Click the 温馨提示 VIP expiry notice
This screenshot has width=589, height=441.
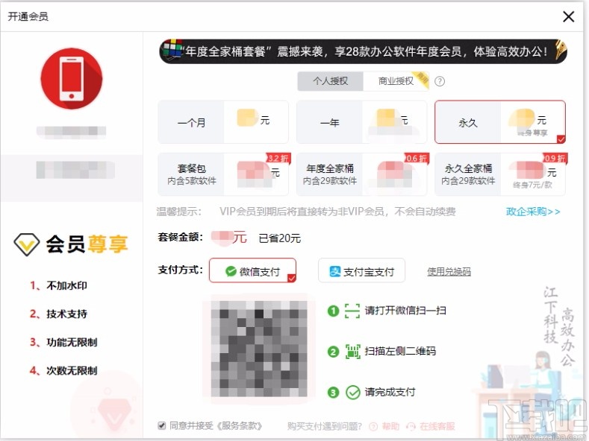point(306,212)
